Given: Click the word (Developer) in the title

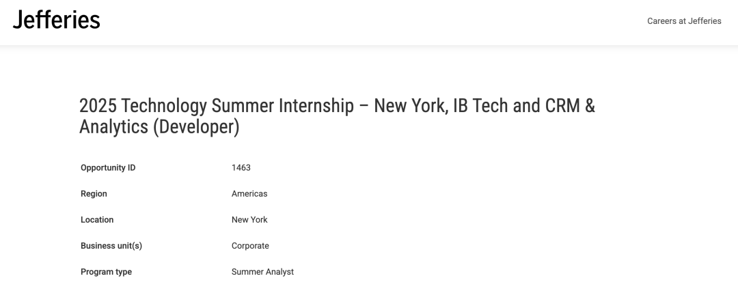Looking at the screenshot, I should pyautogui.click(x=196, y=127).
